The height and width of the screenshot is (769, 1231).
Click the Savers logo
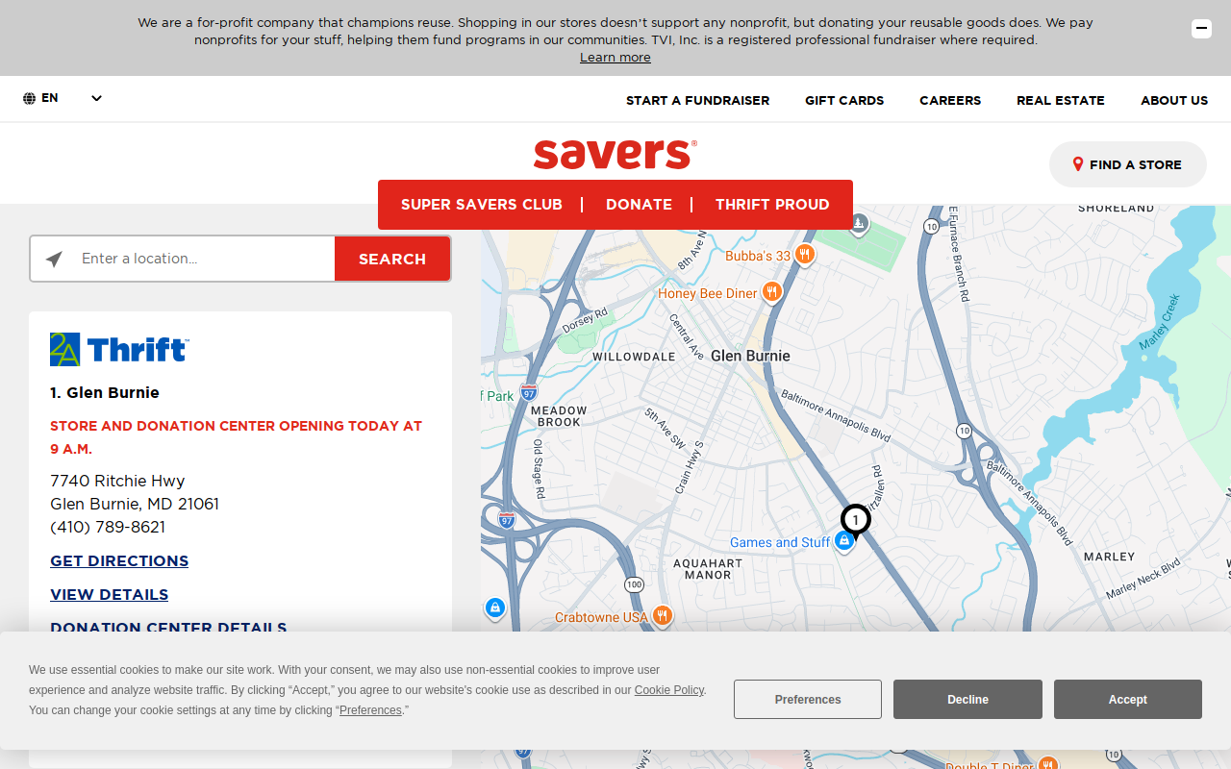[x=615, y=154]
